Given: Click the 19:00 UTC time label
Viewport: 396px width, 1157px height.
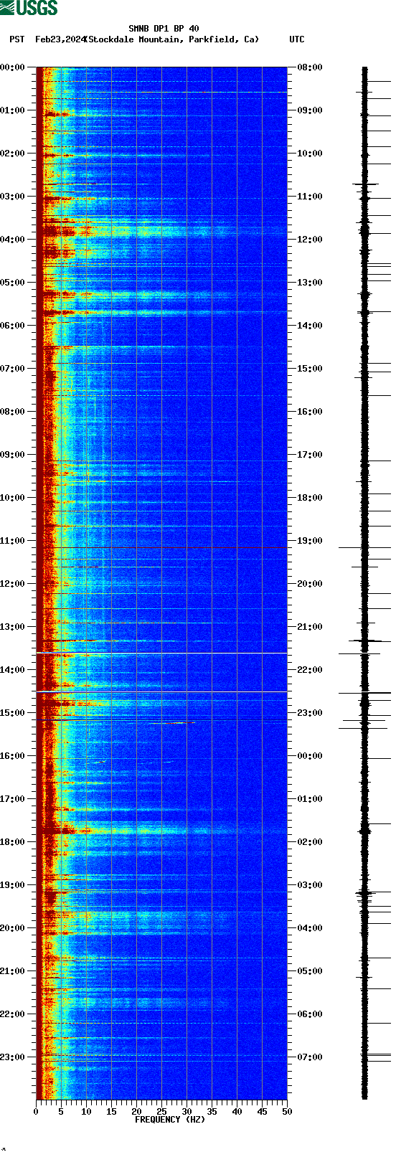Looking at the screenshot, I should click(x=310, y=541).
